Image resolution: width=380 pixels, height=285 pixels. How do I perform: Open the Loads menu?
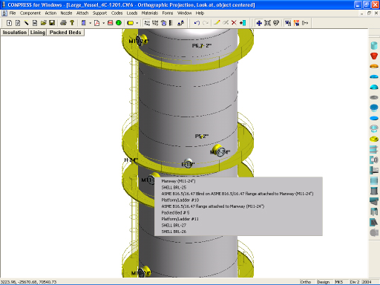132,13
